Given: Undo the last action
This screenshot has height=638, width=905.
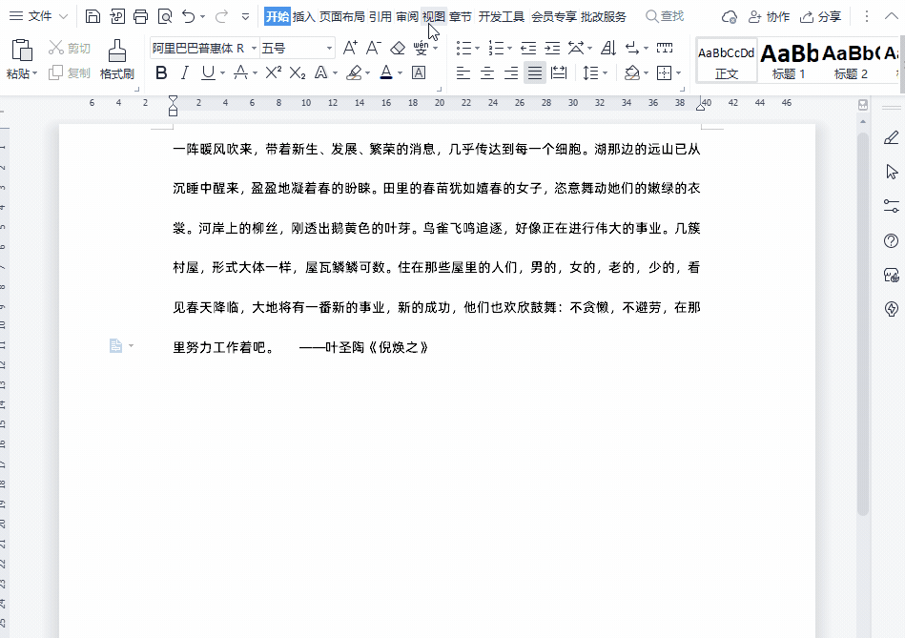Looking at the screenshot, I should point(187,17).
